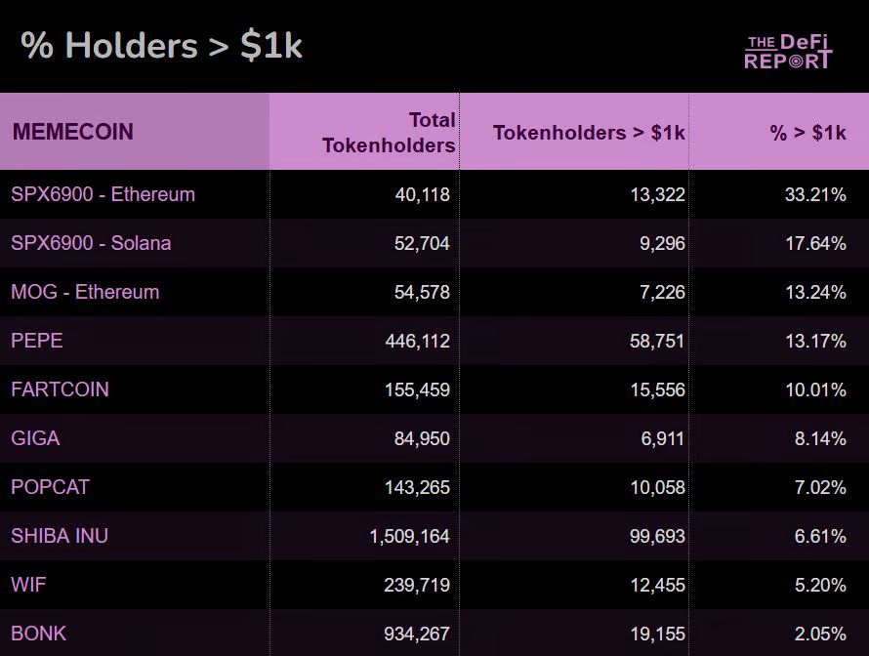This screenshot has width=869, height=656.
Task: Select the MEMECOIN column header
Action: [73, 132]
